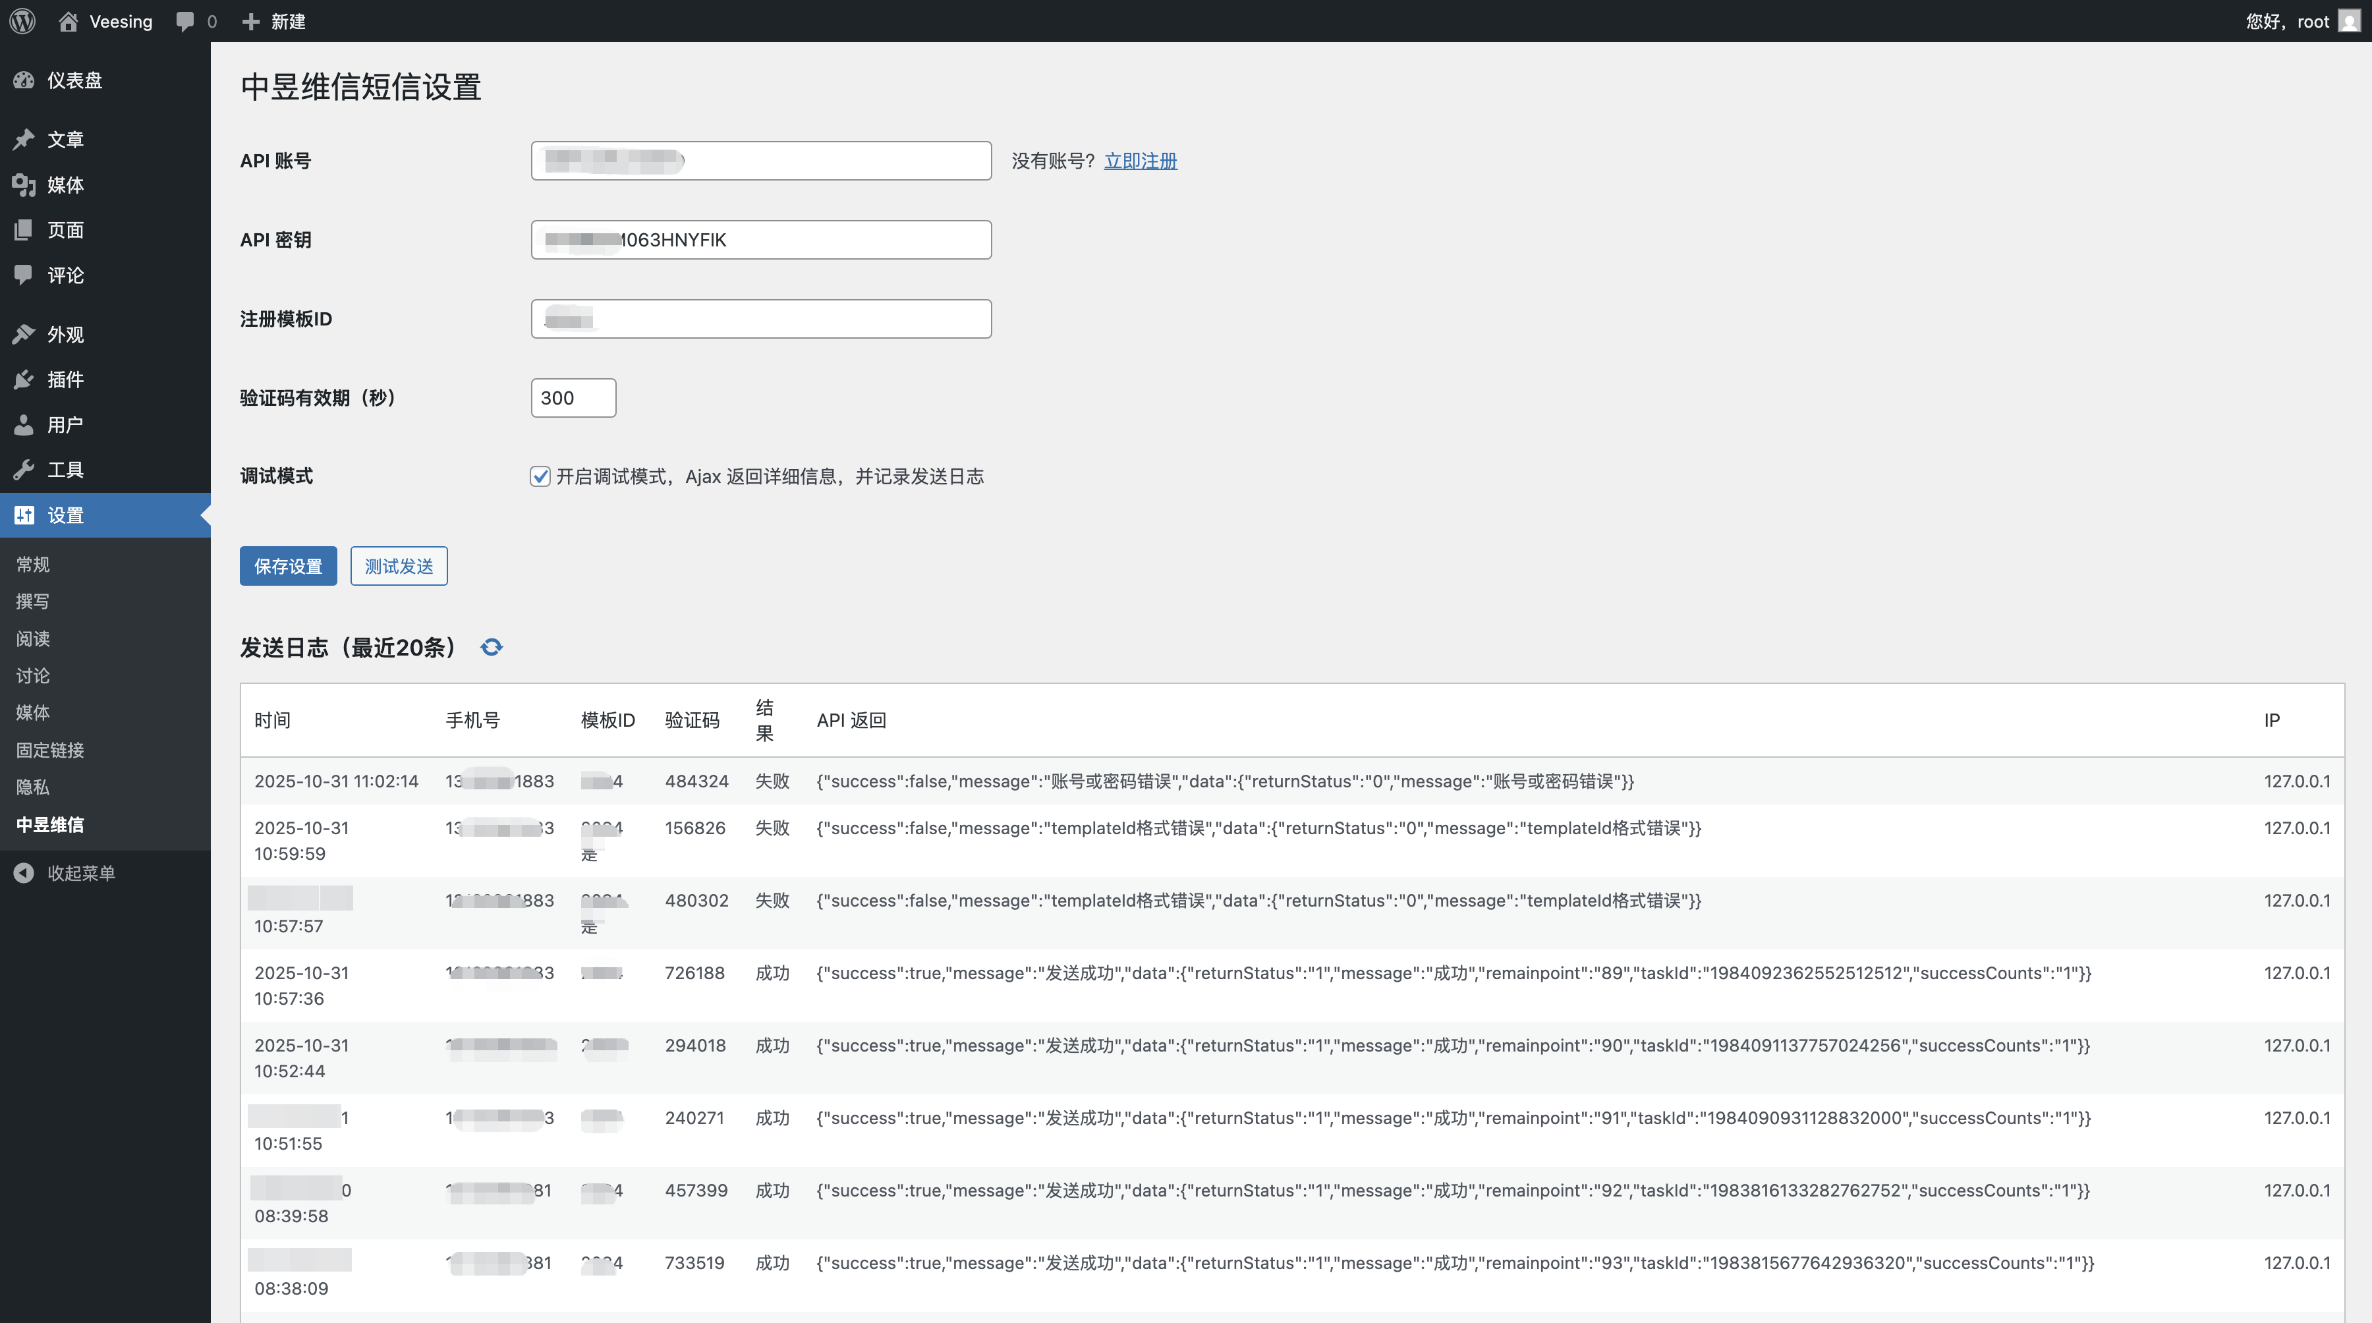Focus the 验证码有效期 field showing 300

pyautogui.click(x=574, y=399)
